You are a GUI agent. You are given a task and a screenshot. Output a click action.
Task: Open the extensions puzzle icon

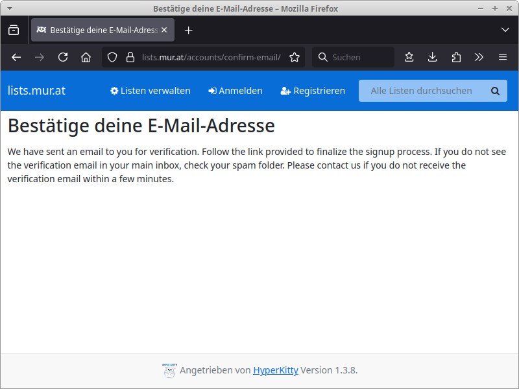point(456,57)
